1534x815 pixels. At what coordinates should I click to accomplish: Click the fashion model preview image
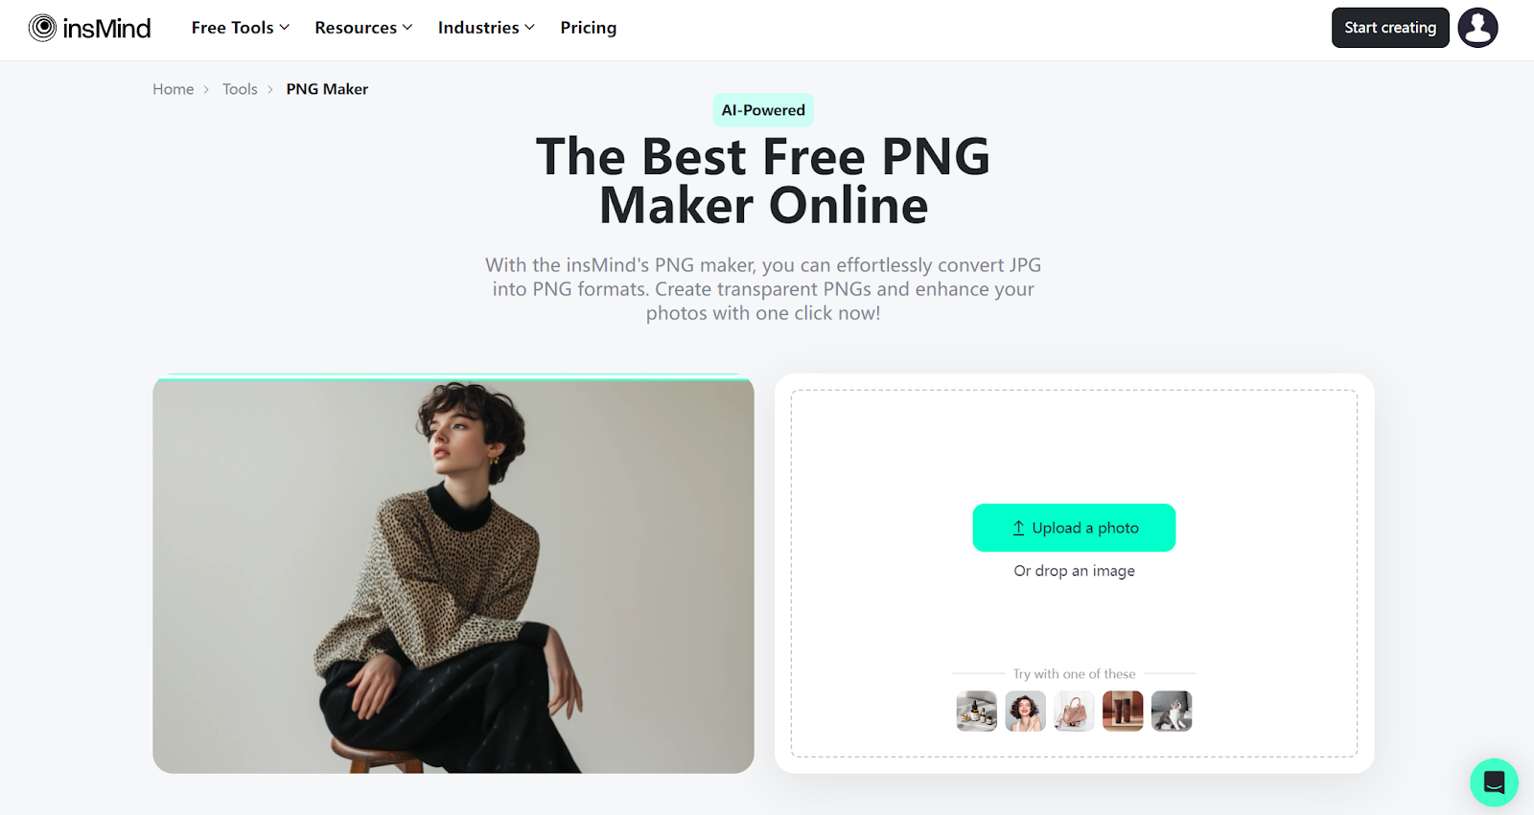453,575
